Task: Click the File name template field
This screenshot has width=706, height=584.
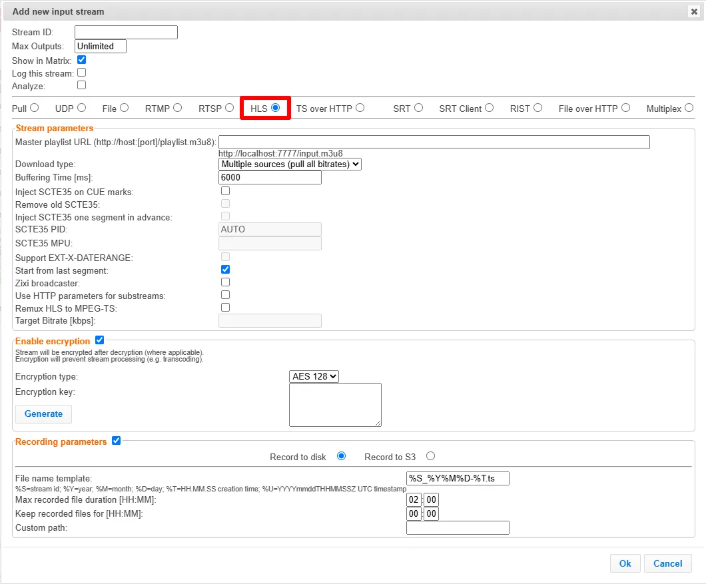Action: (458, 478)
